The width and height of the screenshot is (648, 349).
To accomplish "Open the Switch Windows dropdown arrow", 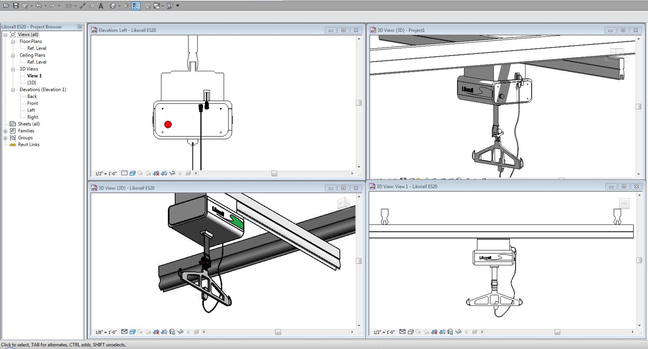I will [x=163, y=6].
